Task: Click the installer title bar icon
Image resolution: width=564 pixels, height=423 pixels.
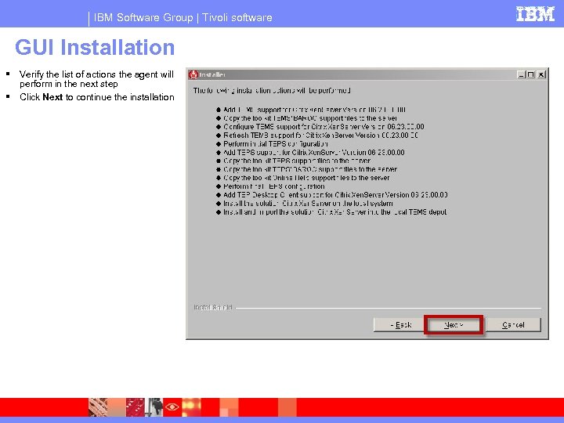Action: coord(193,74)
